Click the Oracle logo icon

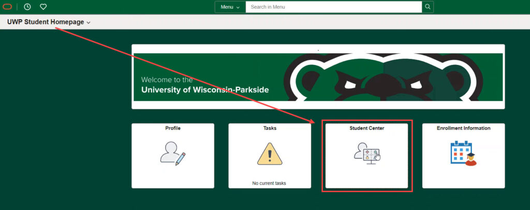(x=7, y=7)
